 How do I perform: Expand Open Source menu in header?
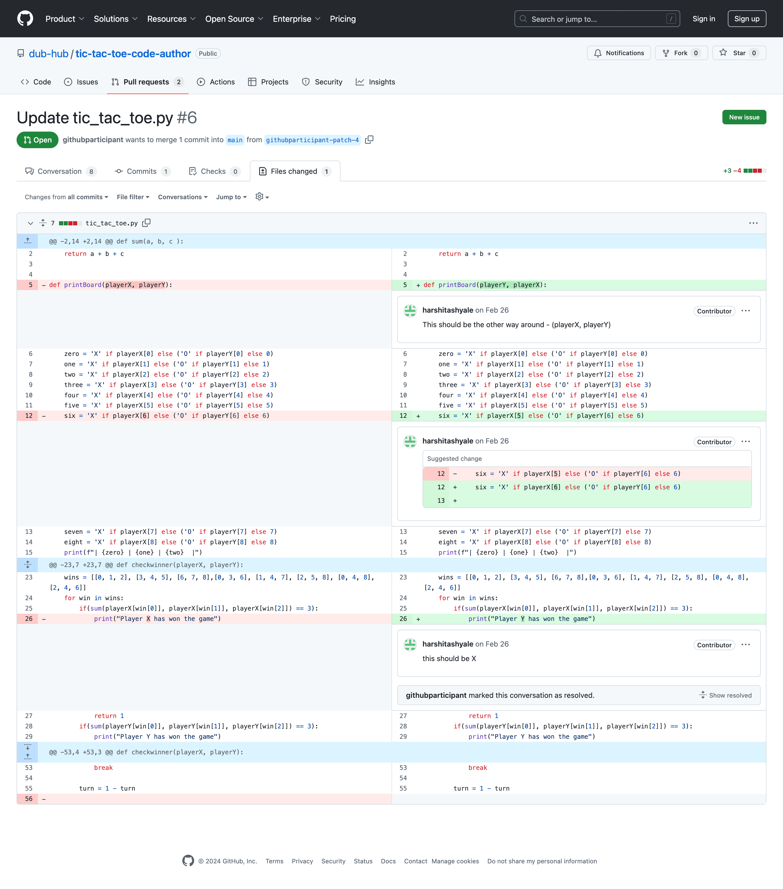[234, 19]
